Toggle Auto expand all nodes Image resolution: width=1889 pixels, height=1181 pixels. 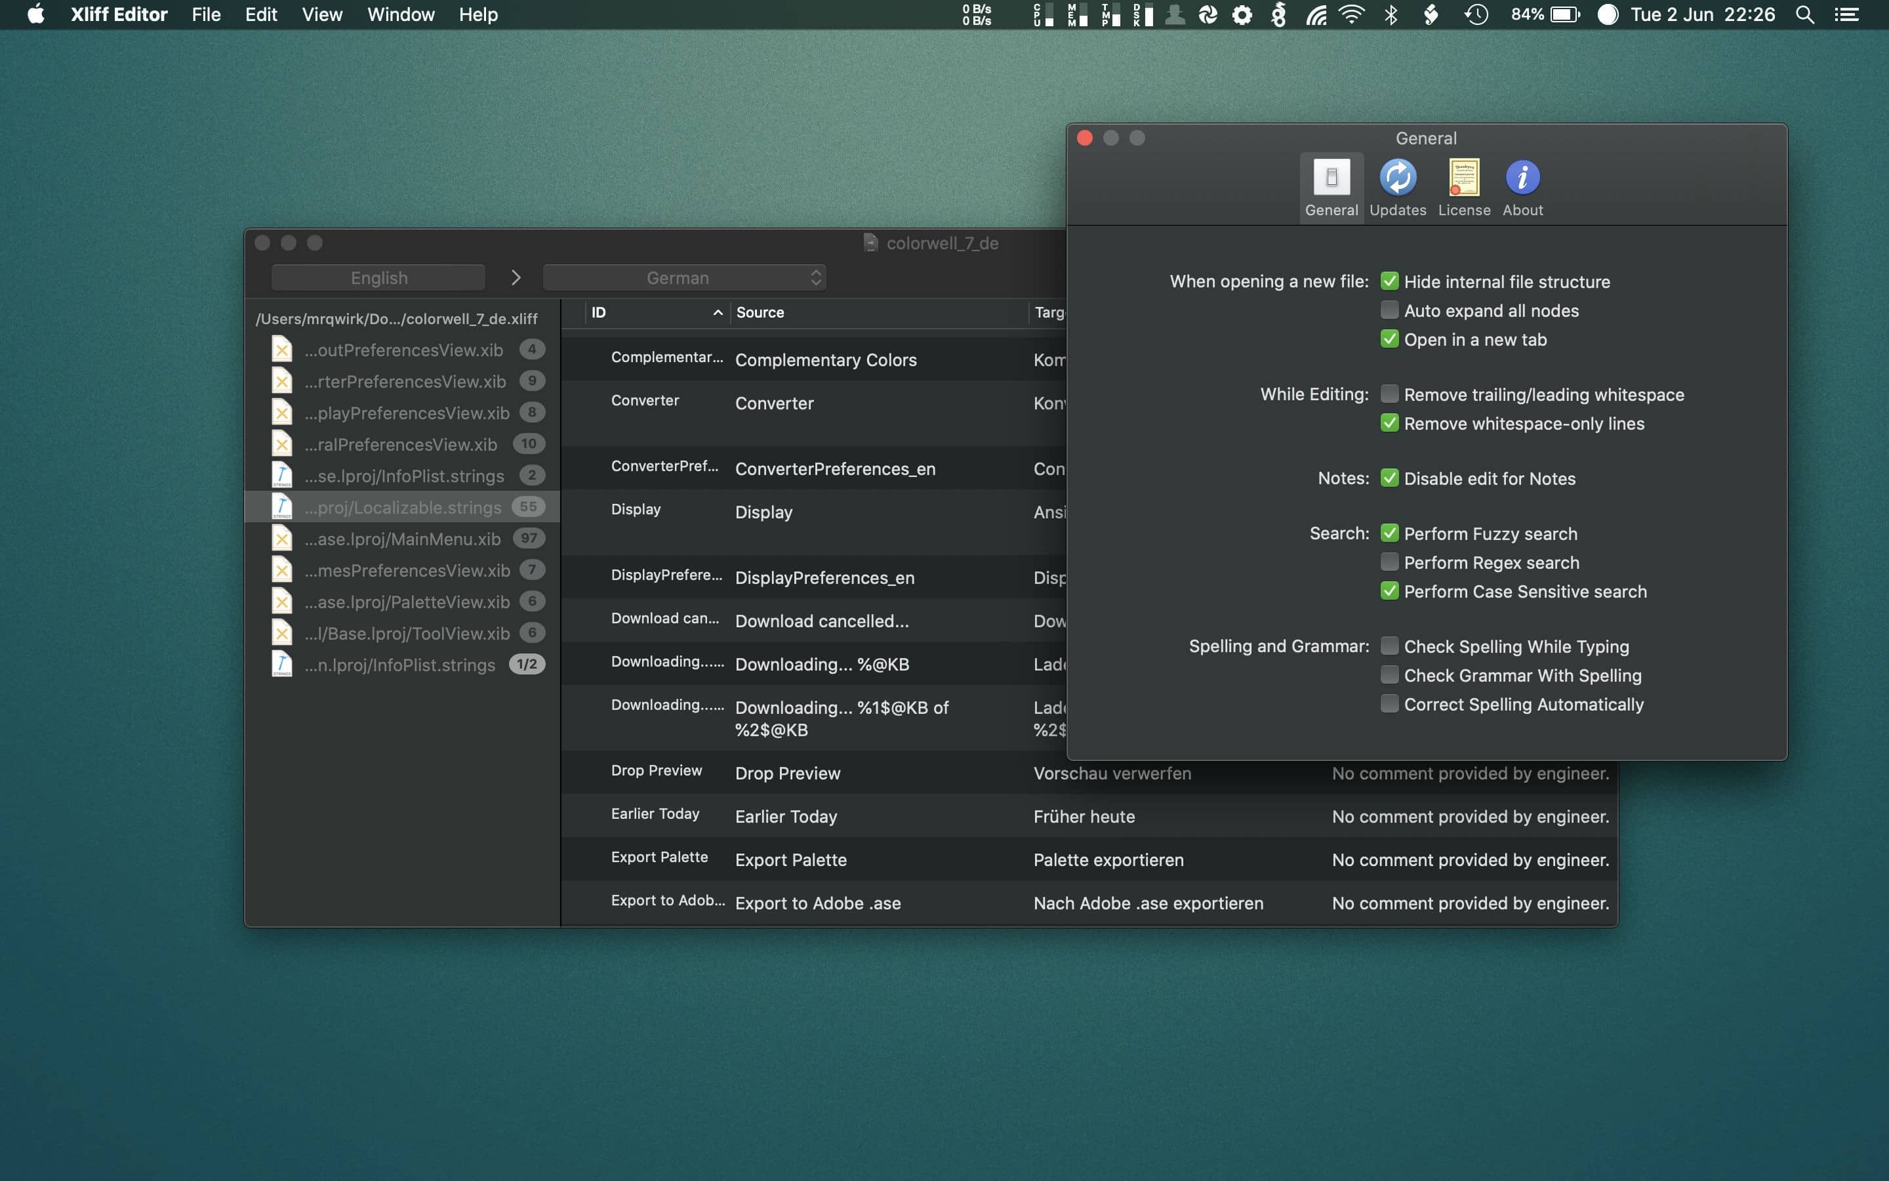1387,310
